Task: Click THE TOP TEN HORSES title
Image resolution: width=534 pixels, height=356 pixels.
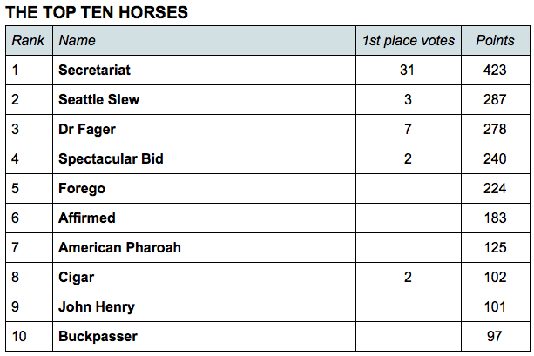Action: coord(97,12)
